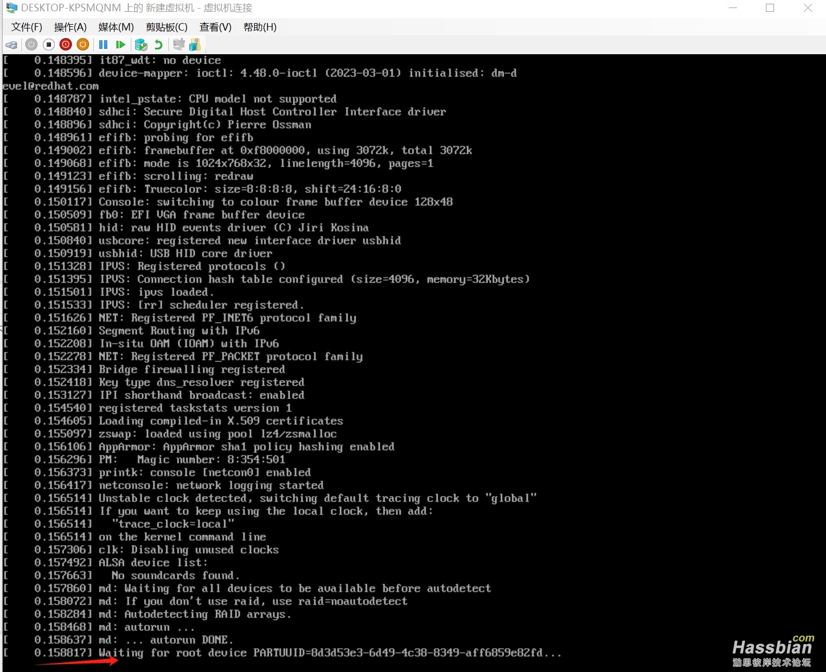Click the 'Loading compiled-in X.509 certificates' line
The width and height of the screenshot is (826, 672).
[173, 421]
